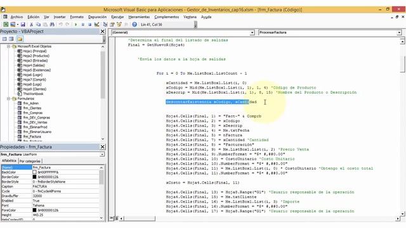This screenshot has width=406, height=228.
Task: Open the Properties Window toolbar icon
Action: pos(112,24)
